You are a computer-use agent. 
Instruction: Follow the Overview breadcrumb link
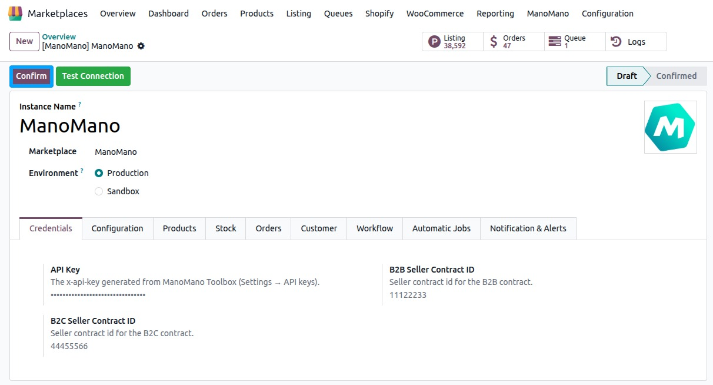coord(59,36)
